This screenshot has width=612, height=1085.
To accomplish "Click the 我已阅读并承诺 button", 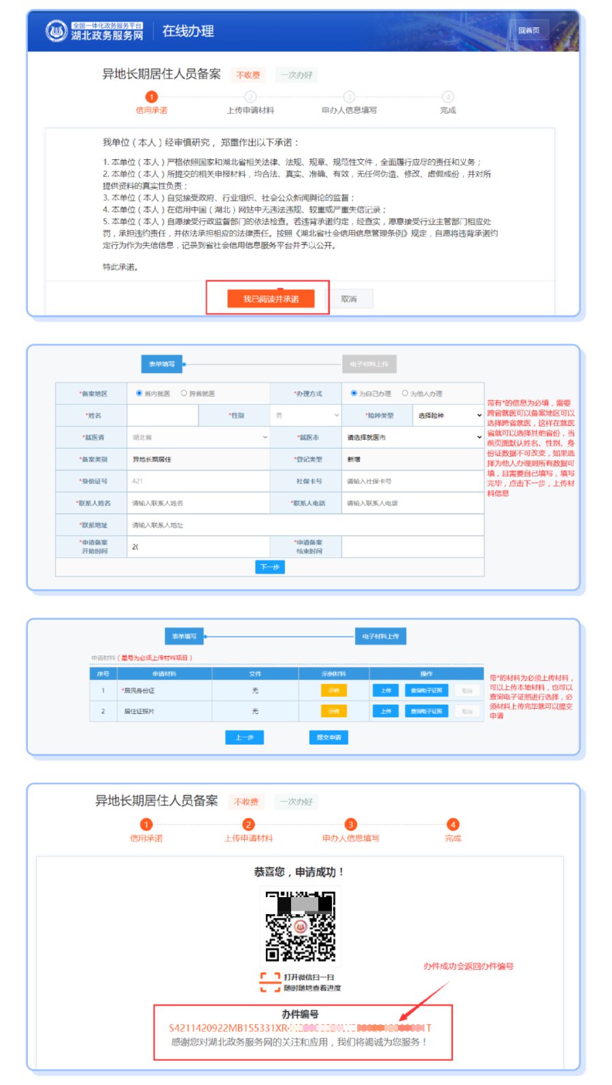I will [x=271, y=299].
